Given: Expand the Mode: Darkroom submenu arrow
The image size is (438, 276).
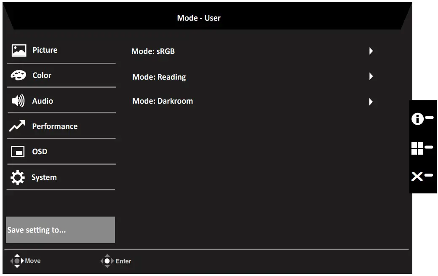Looking at the screenshot, I should pos(371,102).
